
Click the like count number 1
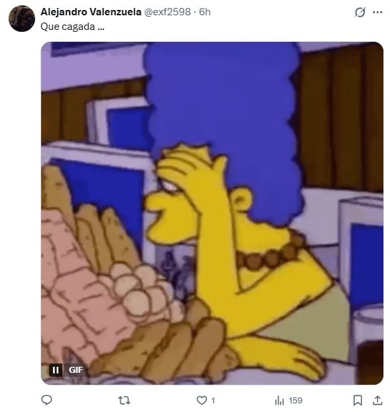(213, 401)
